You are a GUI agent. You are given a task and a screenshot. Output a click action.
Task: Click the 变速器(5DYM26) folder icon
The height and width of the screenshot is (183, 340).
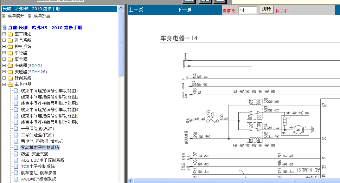point(10,72)
